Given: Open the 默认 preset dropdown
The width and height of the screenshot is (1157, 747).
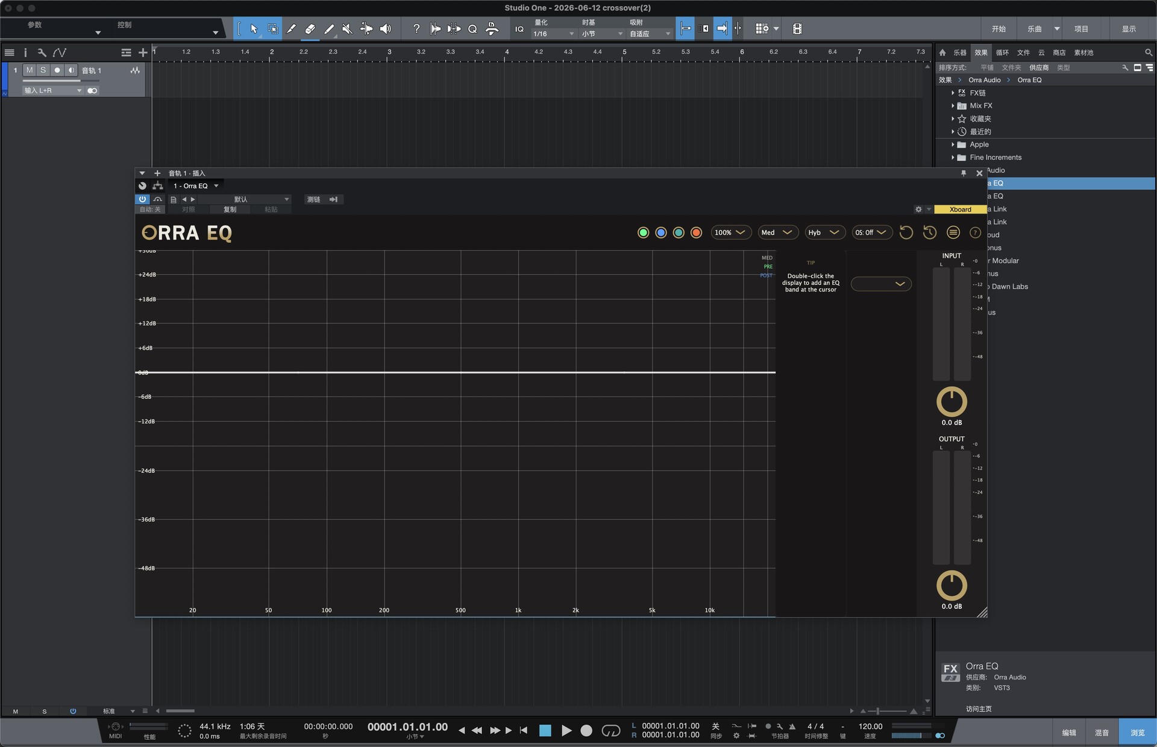Looking at the screenshot, I should pyautogui.click(x=245, y=199).
